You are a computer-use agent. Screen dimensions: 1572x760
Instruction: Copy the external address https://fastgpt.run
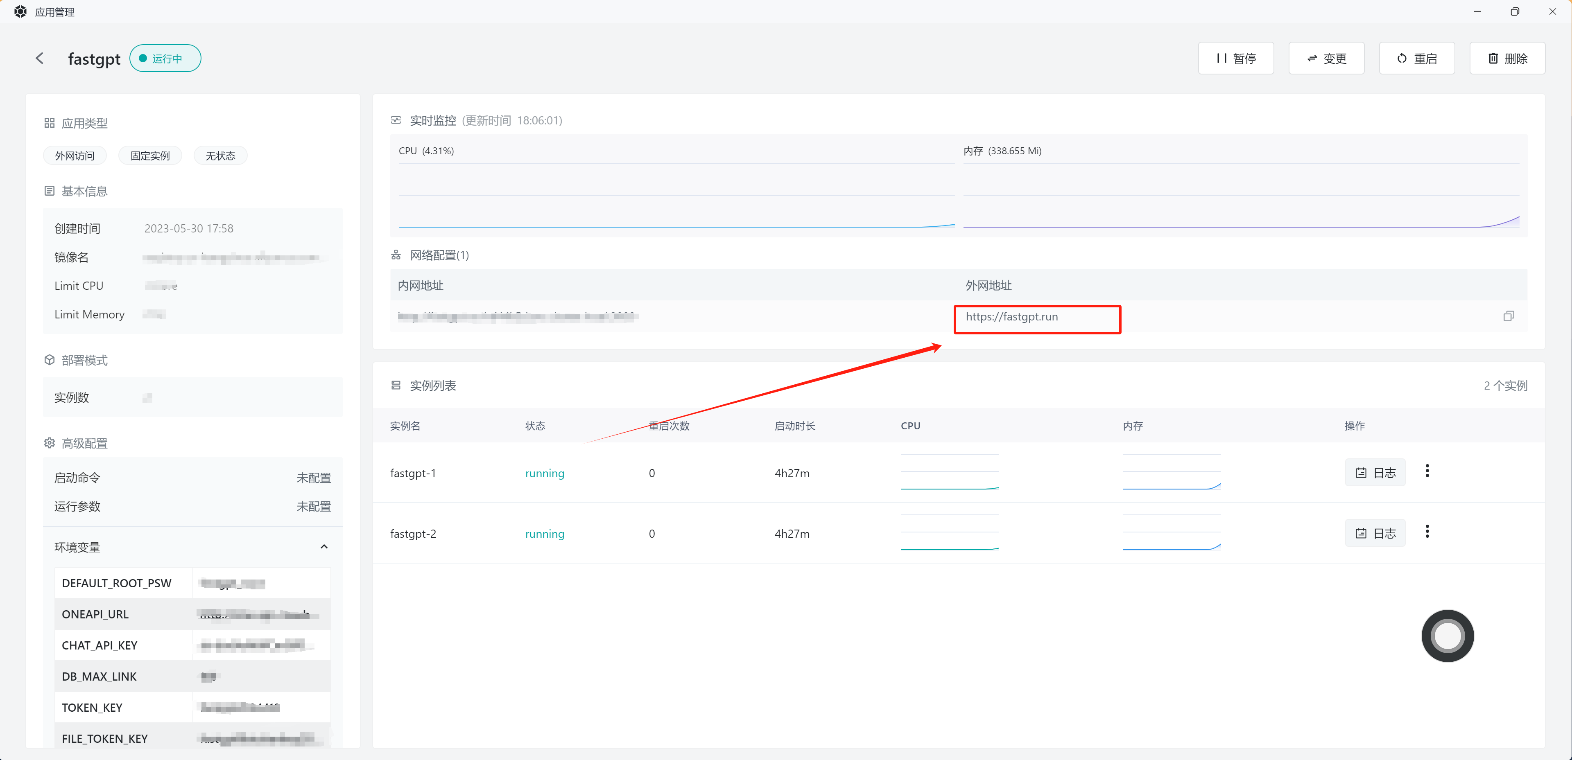[1508, 316]
